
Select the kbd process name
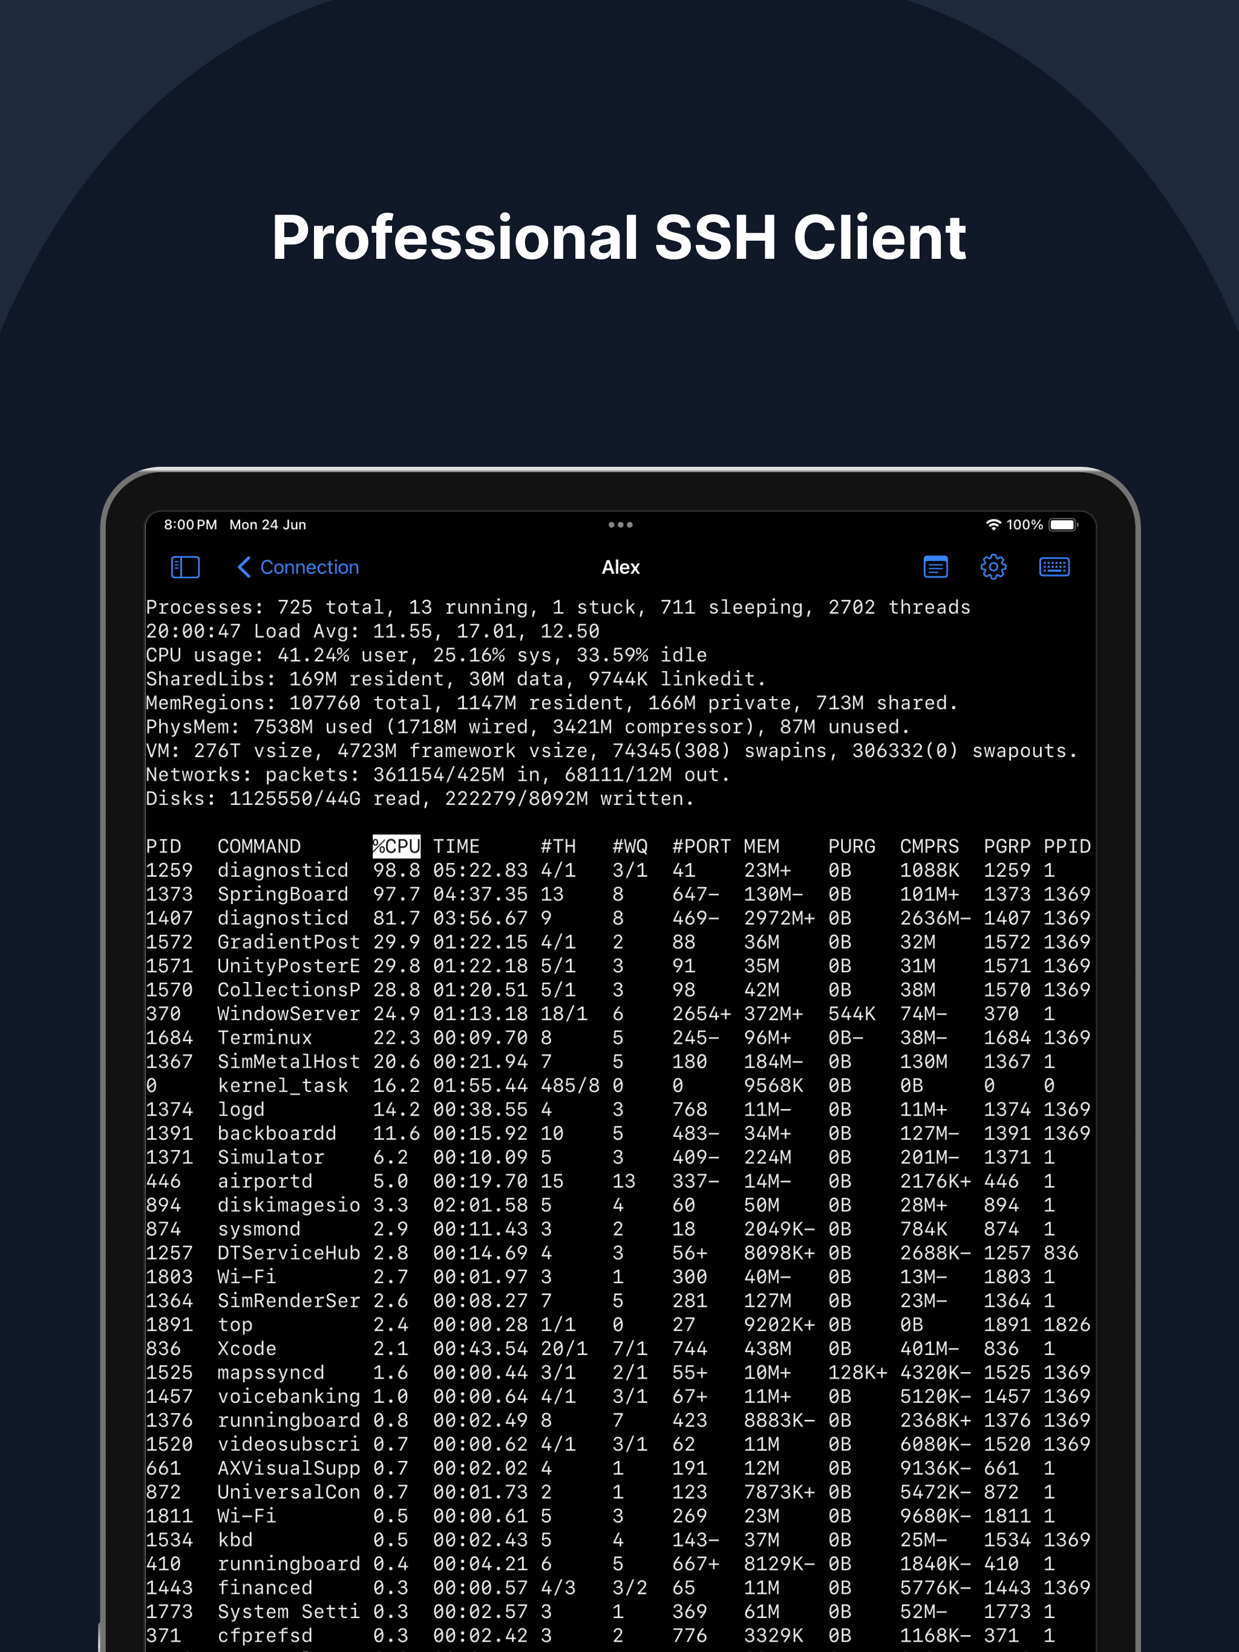click(235, 1540)
